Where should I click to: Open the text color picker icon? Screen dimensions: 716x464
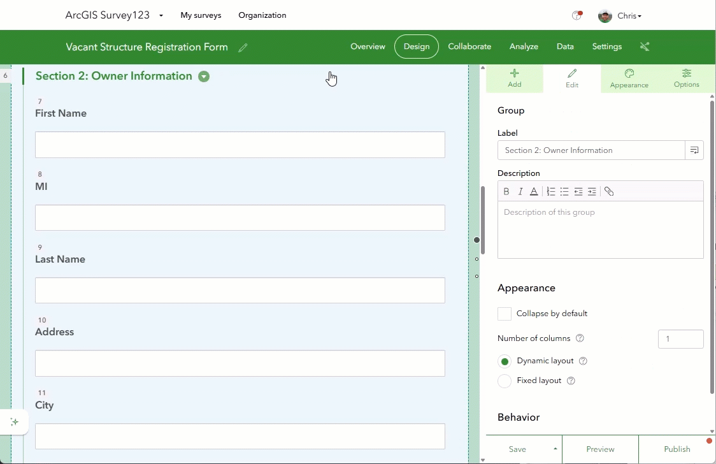click(x=534, y=191)
